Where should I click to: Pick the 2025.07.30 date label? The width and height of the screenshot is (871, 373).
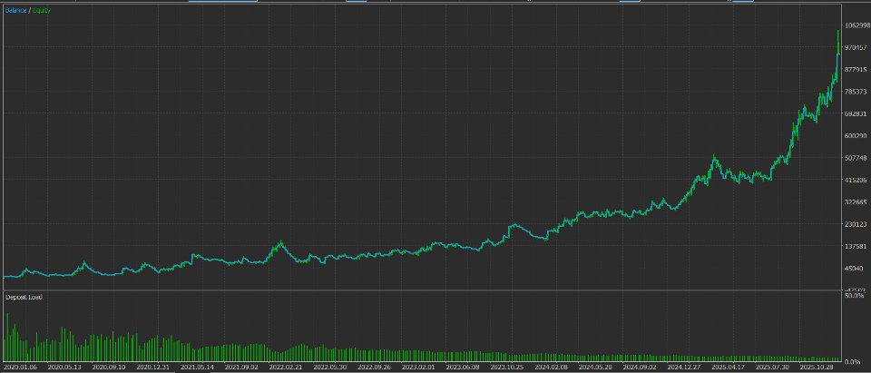773,368
